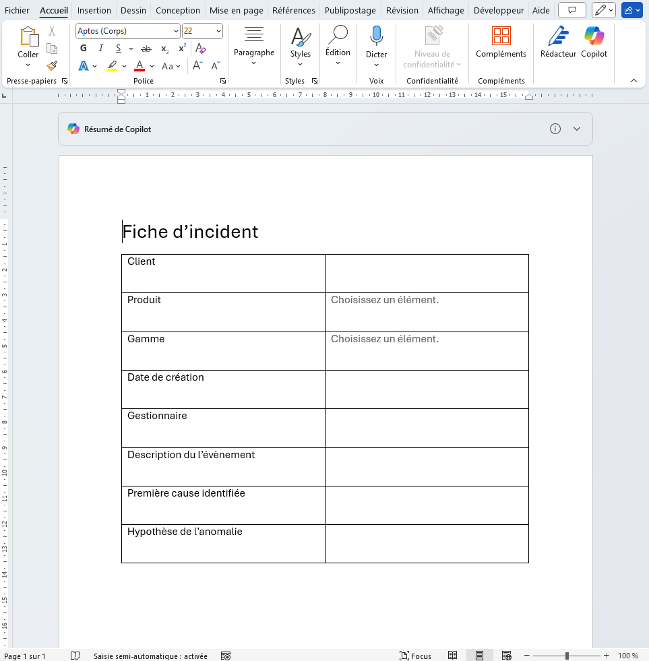This screenshot has width=649, height=661.
Task: Open the Rédacteur editor tool
Action: pyautogui.click(x=558, y=37)
